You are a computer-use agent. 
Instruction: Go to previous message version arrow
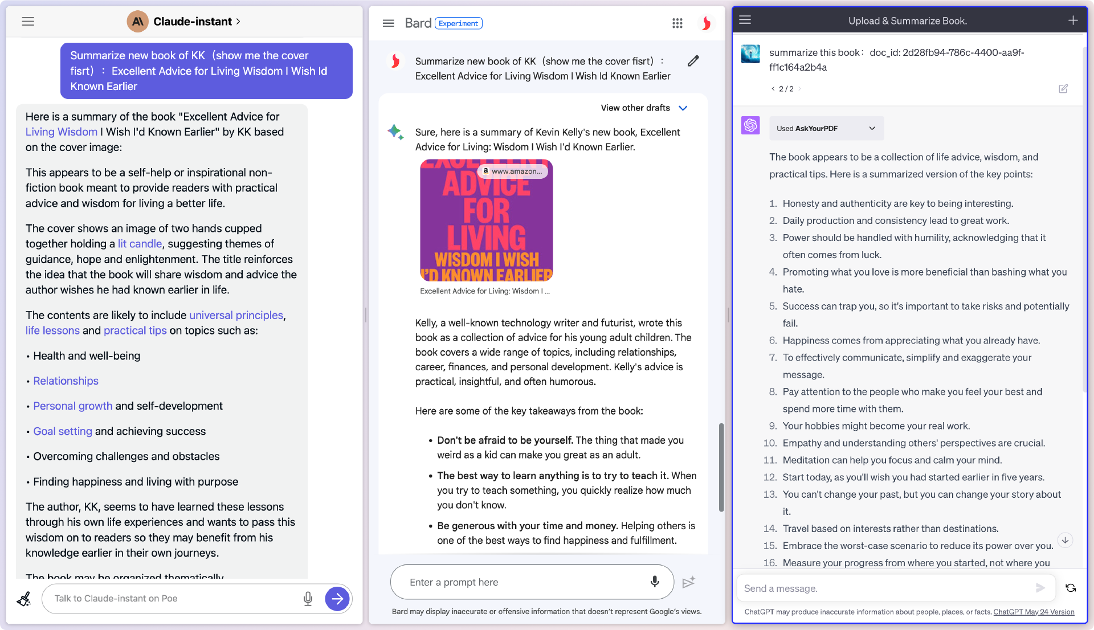[773, 89]
